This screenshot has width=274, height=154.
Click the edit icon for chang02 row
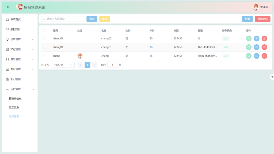(x=256, y=38)
